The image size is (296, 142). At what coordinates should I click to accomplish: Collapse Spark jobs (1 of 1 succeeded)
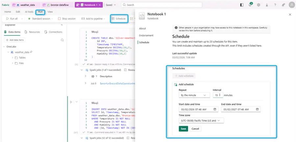[82, 70]
